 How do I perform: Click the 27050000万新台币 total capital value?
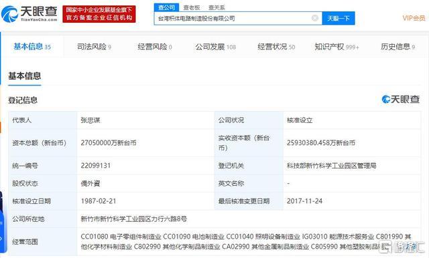(109, 142)
